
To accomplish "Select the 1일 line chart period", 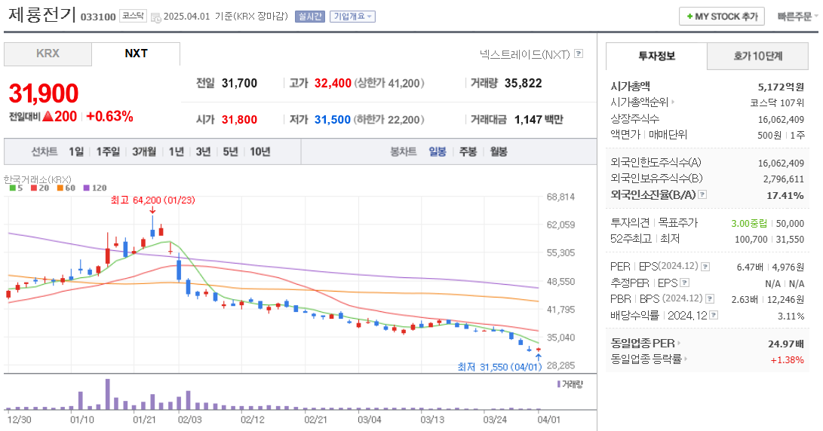I will 76,151.
